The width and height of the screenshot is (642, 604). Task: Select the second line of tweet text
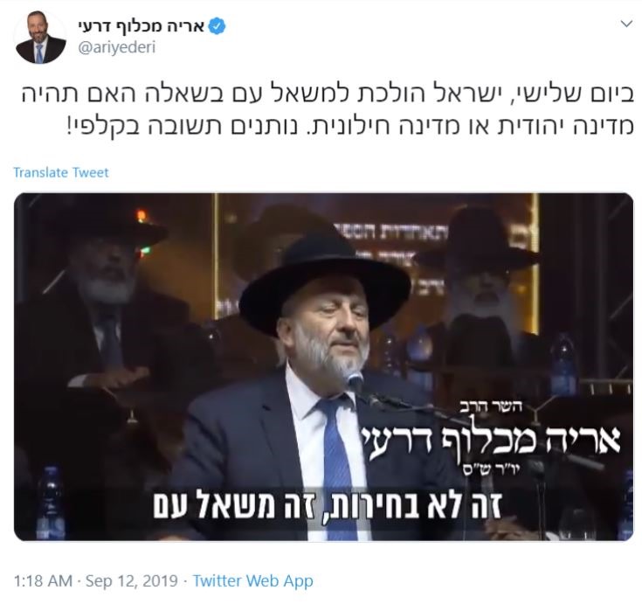point(350,126)
